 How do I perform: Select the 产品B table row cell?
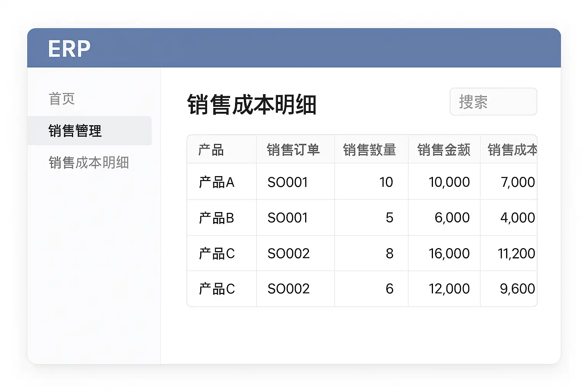coord(217,218)
